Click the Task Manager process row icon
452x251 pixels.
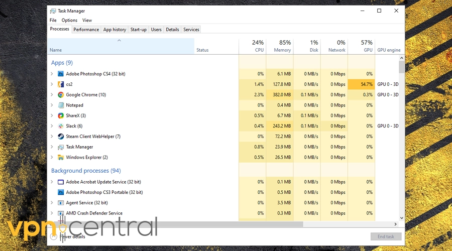[x=61, y=147]
